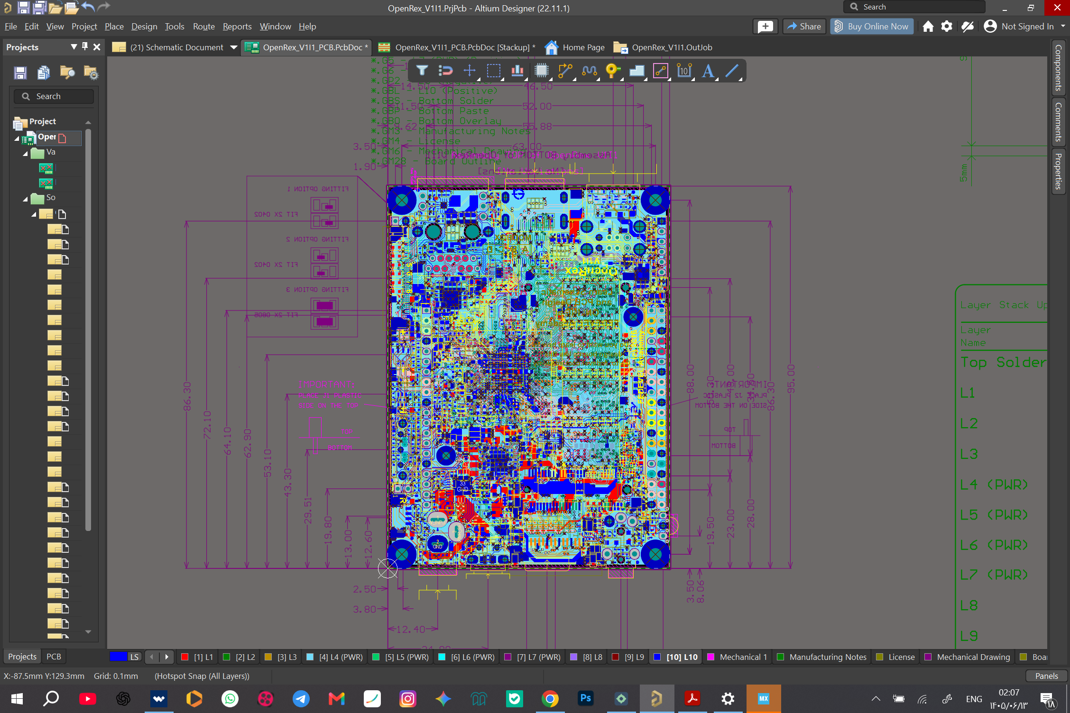The height and width of the screenshot is (713, 1070).
Task: Open Preferences gear icon in top right
Action: (x=947, y=27)
